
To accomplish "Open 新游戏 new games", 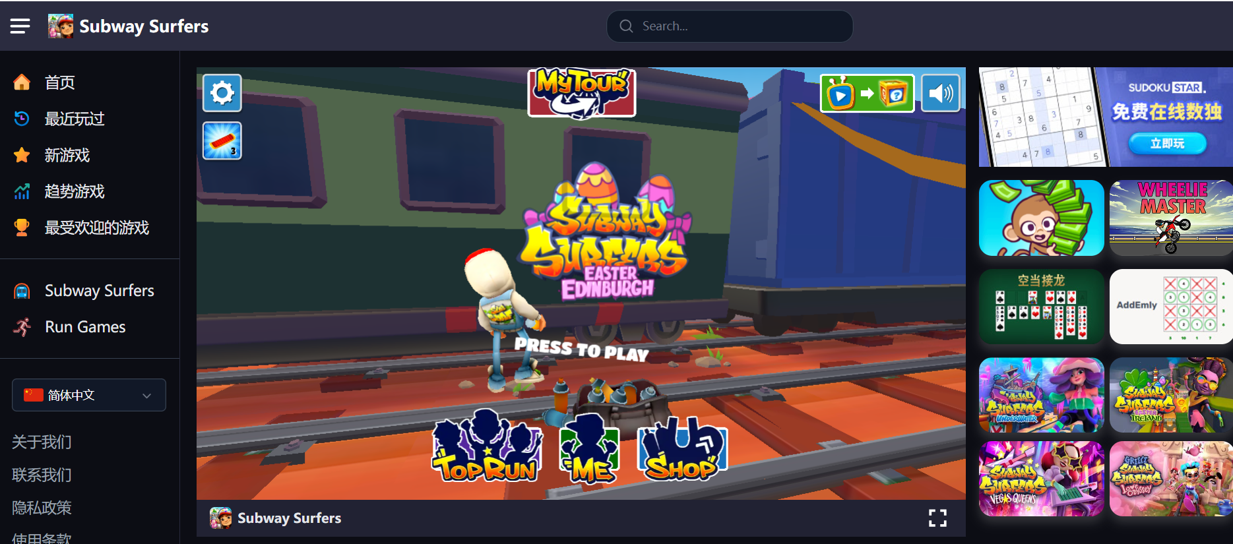I will tap(67, 155).
